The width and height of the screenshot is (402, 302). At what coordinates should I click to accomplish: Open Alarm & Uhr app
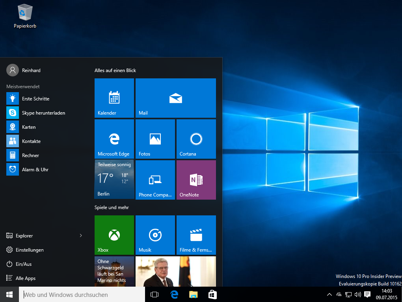pos(45,169)
